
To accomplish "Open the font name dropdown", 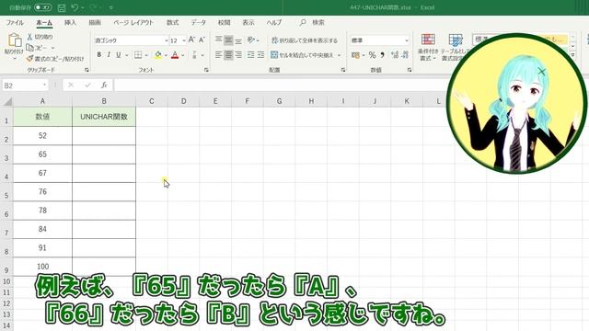I will point(166,40).
